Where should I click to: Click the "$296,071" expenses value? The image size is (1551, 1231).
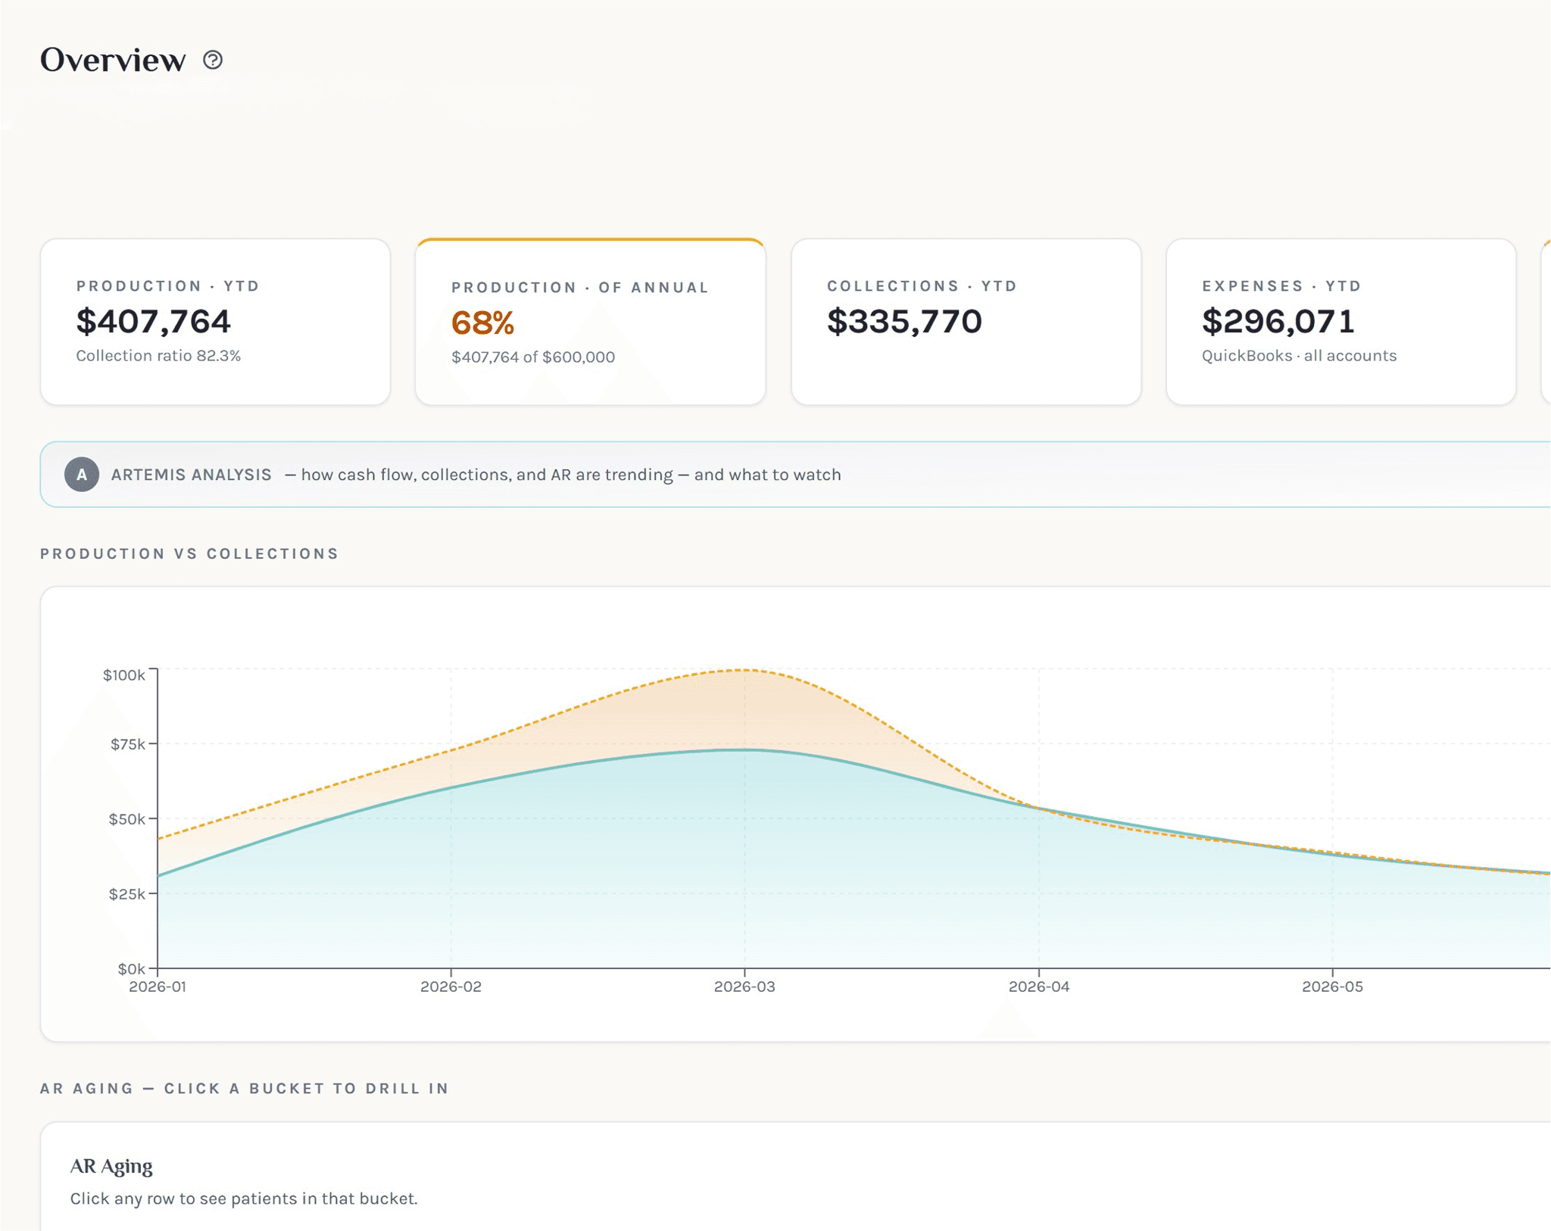point(1278,321)
